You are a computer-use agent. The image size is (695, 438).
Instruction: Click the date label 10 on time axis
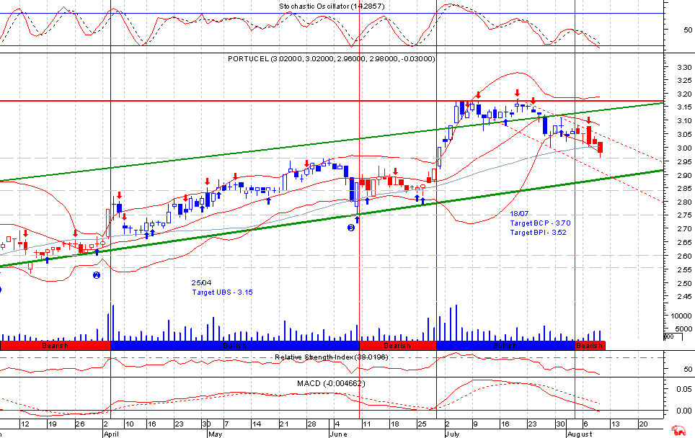click(130, 424)
